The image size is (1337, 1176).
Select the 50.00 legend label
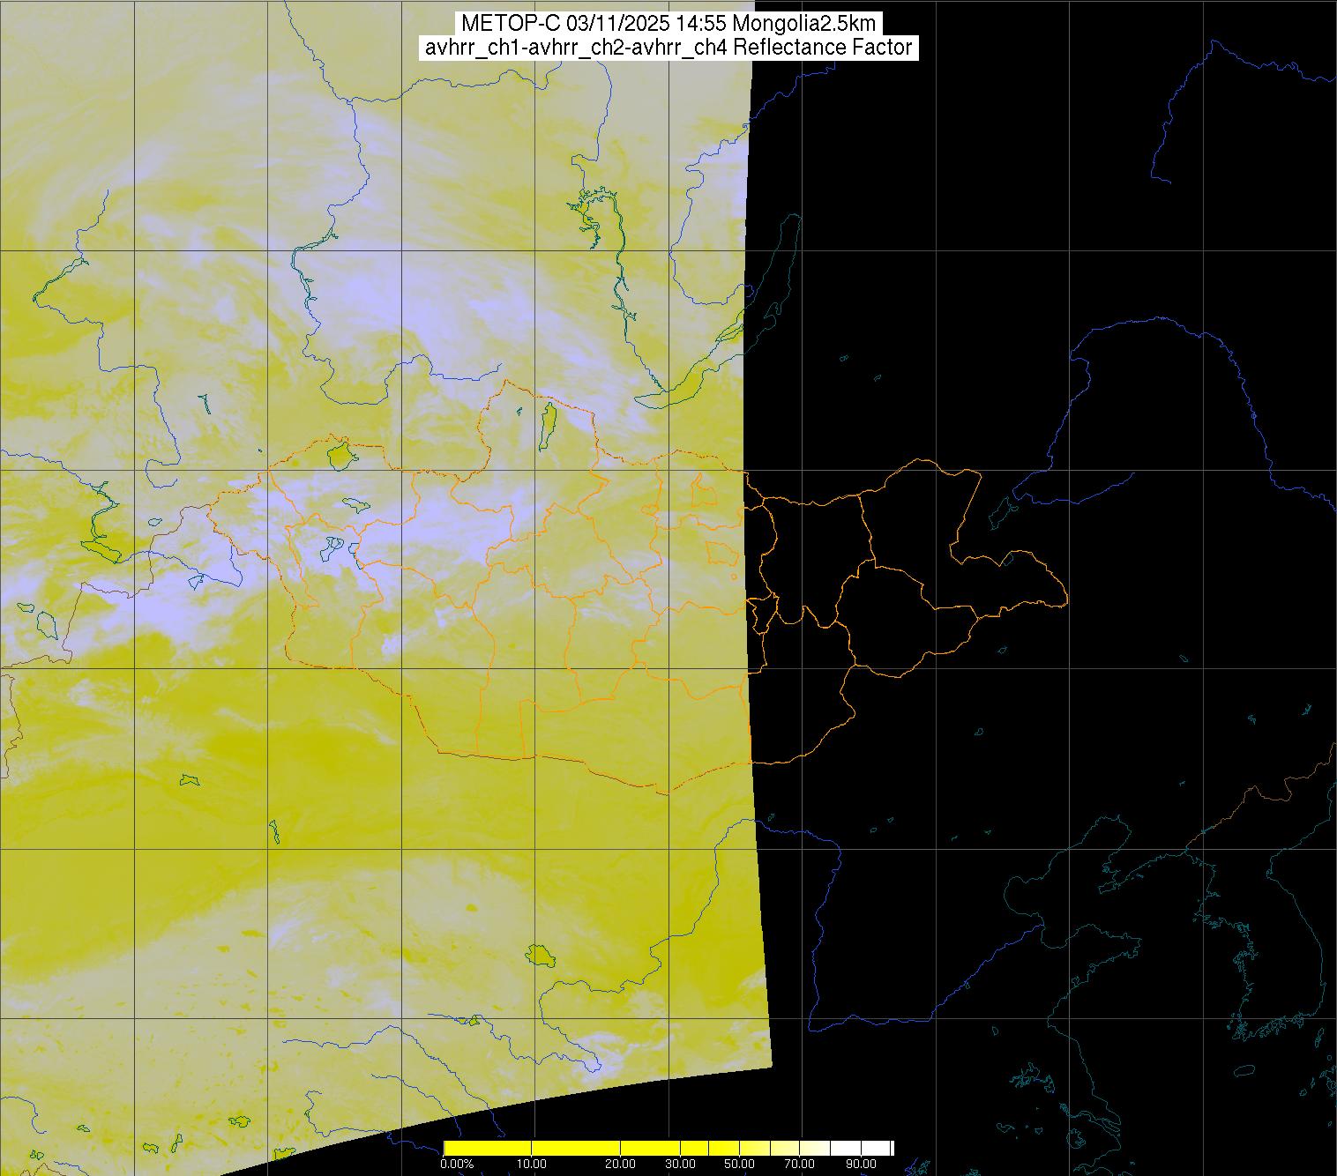pyautogui.click(x=739, y=1165)
